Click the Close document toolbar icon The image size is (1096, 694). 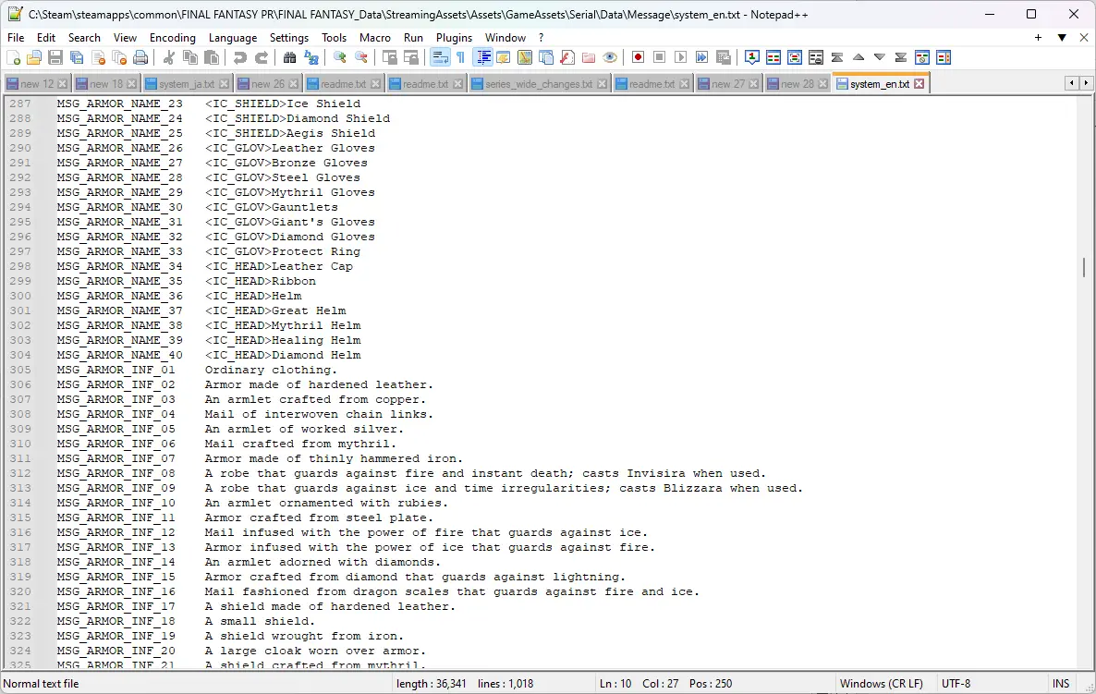(x=98, y=58)
